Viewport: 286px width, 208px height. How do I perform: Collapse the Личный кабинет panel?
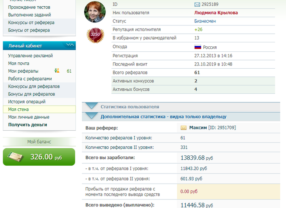tap(70, 46)
